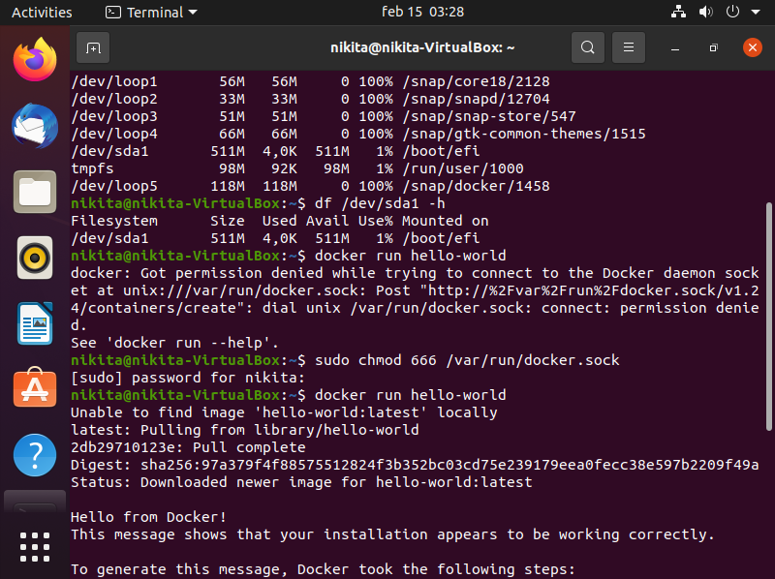Click the text '2db29710123e: Pull complete'
The image size is (775, 579).
click(188, 447)
